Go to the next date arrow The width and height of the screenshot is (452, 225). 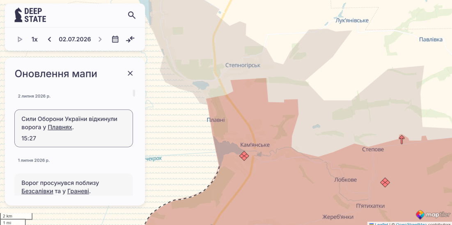click(x=100, y=39)
